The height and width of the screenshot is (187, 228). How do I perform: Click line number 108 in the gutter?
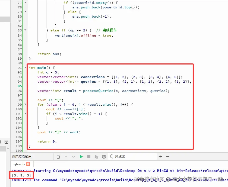[x=19, y=146]
